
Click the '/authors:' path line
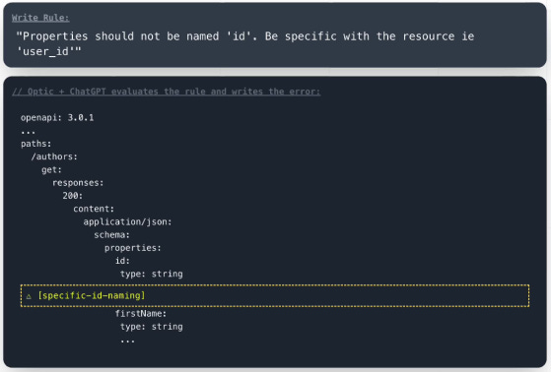tap(54, 156)
